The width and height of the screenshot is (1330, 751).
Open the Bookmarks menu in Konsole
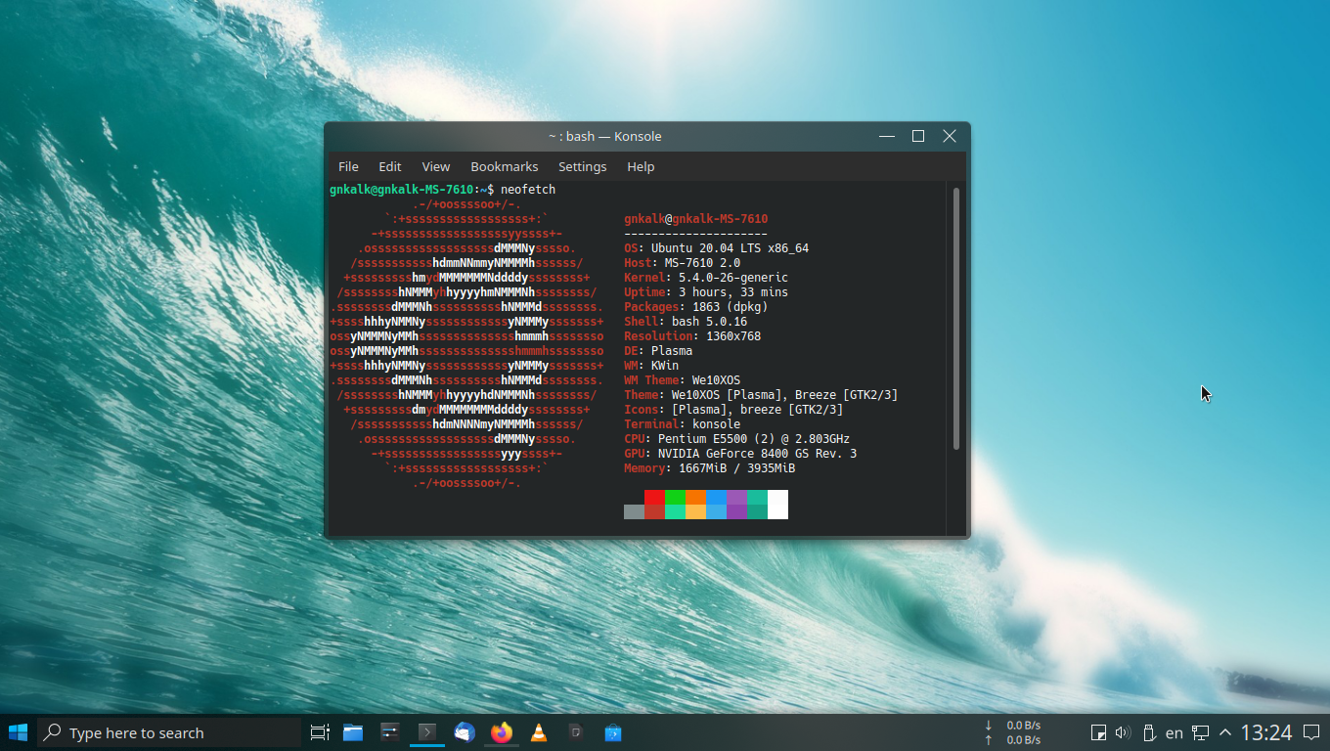(x=504, y=166)
